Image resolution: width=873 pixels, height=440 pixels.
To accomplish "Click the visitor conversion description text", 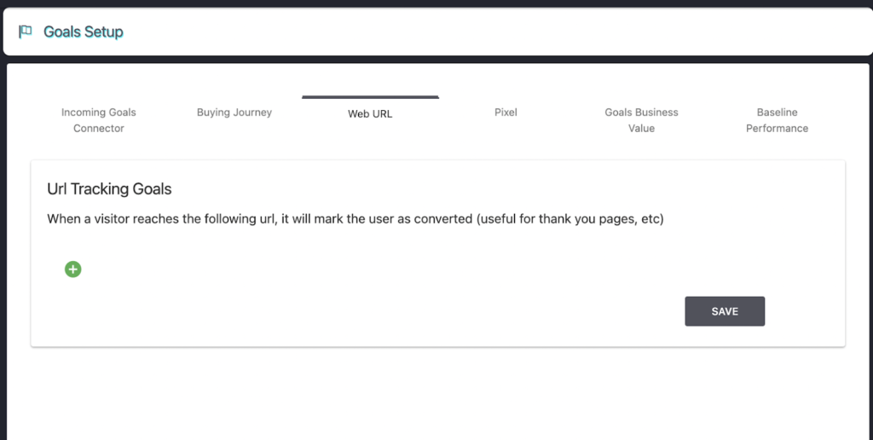I will [256, 219].
